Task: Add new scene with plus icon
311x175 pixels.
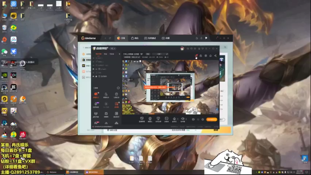Action: (119, 54)
